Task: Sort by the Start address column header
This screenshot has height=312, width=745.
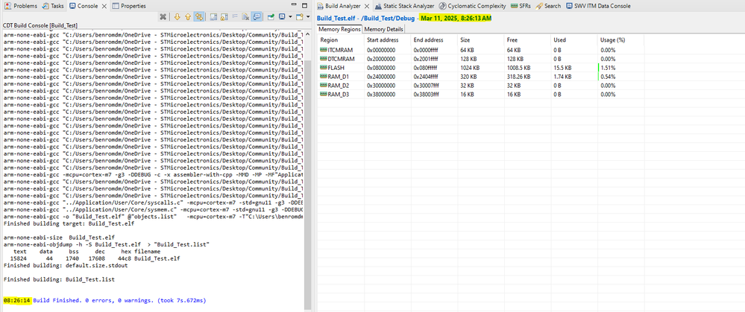Action: tap(387, 40)
